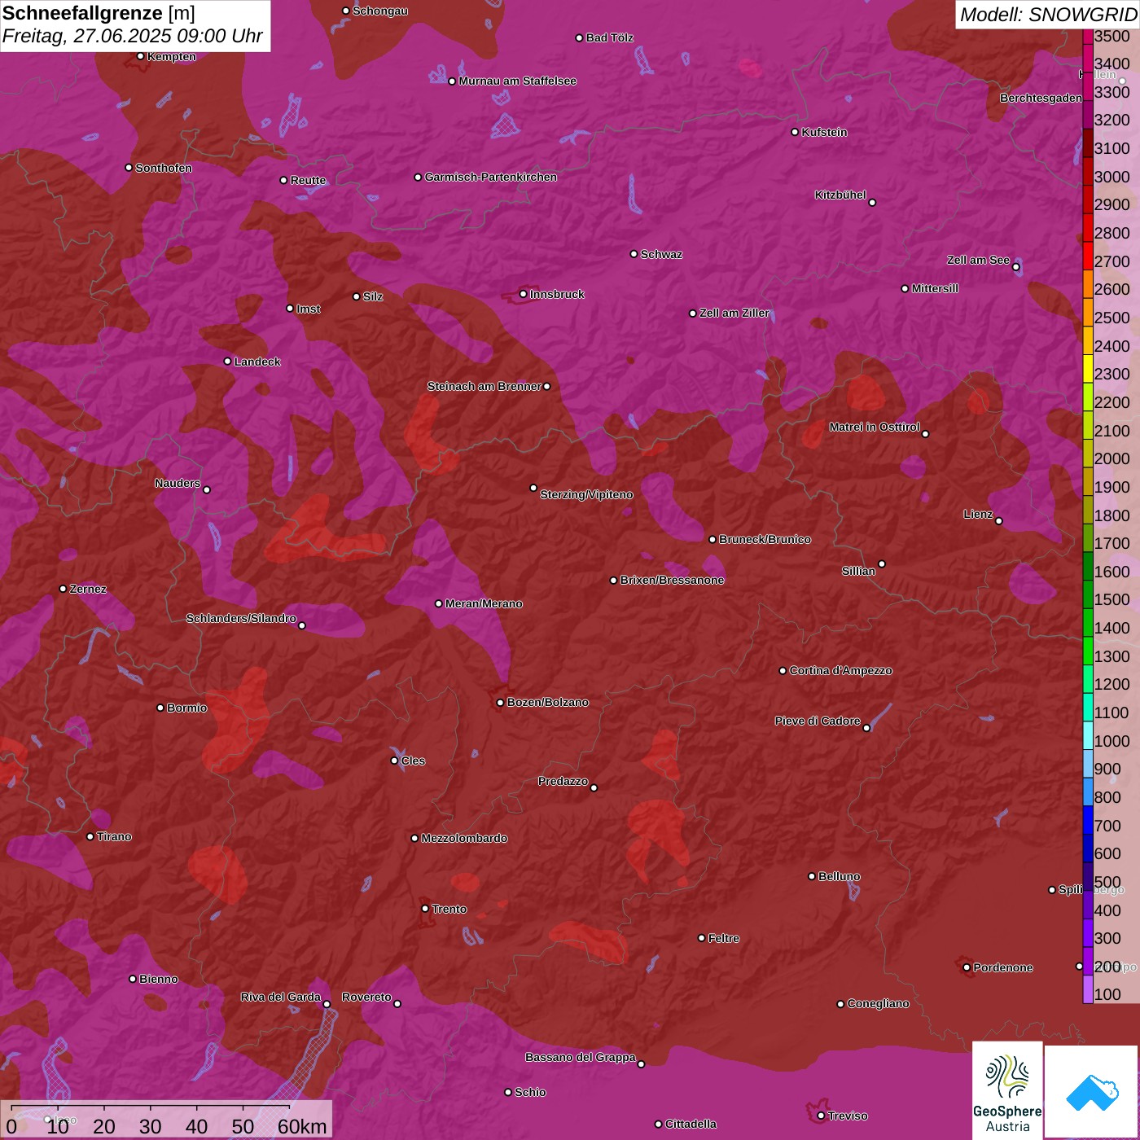
Task: Click the Cittadella label
Action: point(691,1124)
